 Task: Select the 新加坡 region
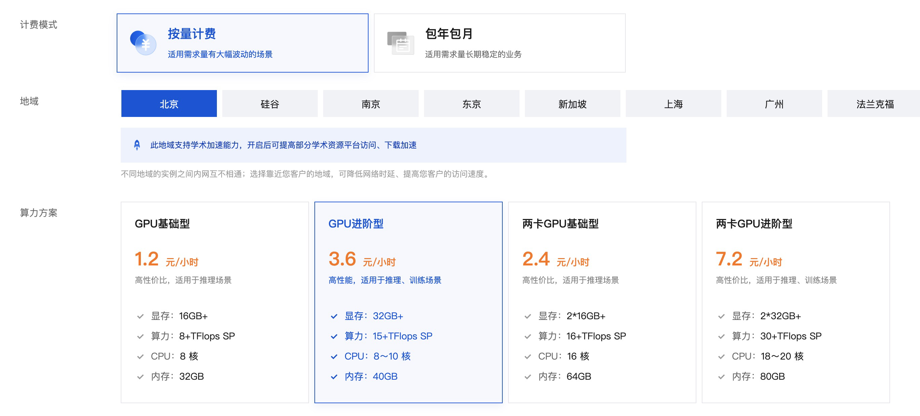(x=572, y=103)
